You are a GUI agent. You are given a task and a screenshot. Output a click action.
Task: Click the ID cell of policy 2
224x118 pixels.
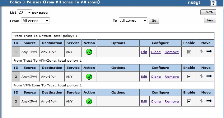pyautogui.click(x=16, y=76)
